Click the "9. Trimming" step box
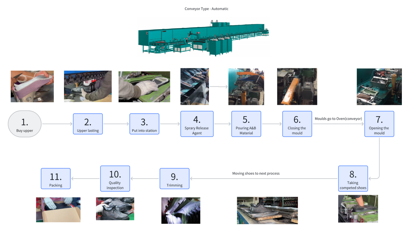The width and height of the screenshot is (408, 229). pos(174,179)
